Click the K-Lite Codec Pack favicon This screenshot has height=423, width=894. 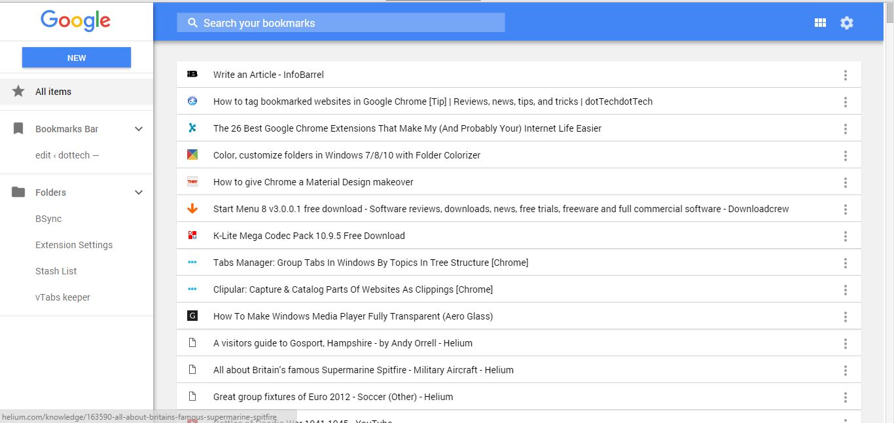pyautogui.click(x=192, y=235)
